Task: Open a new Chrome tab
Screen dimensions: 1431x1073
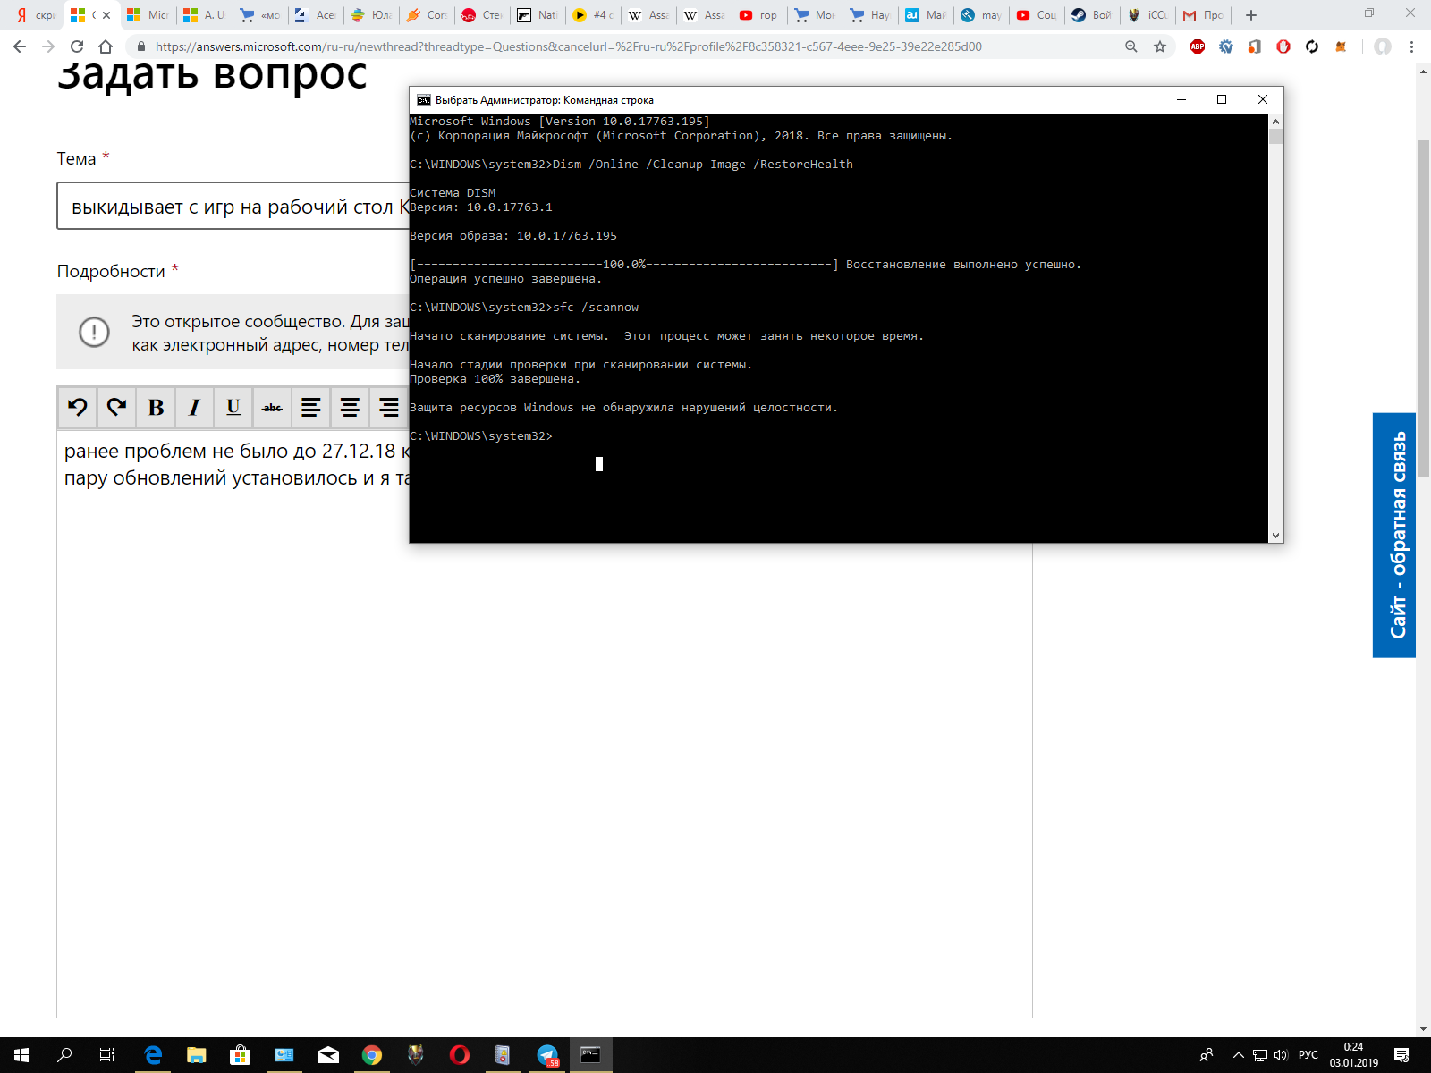Action: point(1251,15)
